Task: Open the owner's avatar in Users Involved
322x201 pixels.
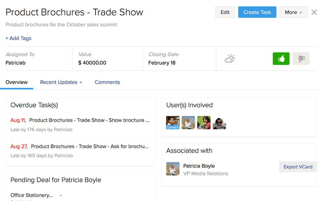Action: click(173, 123)
